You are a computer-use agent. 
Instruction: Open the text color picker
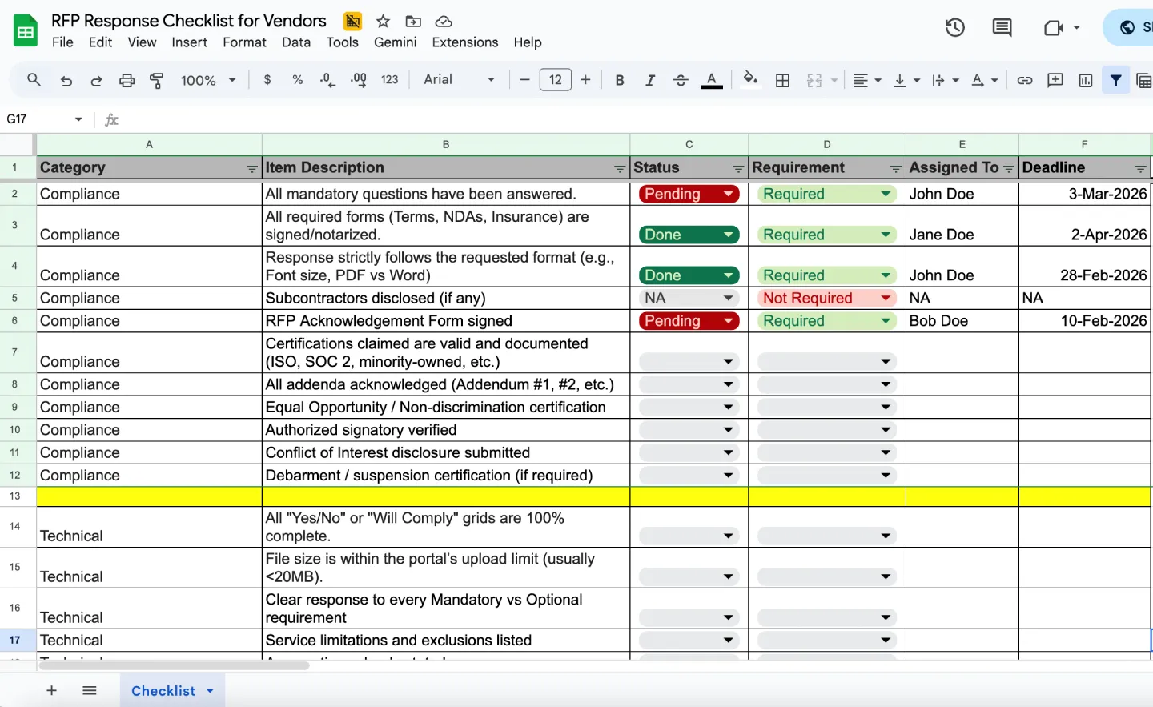712,80
